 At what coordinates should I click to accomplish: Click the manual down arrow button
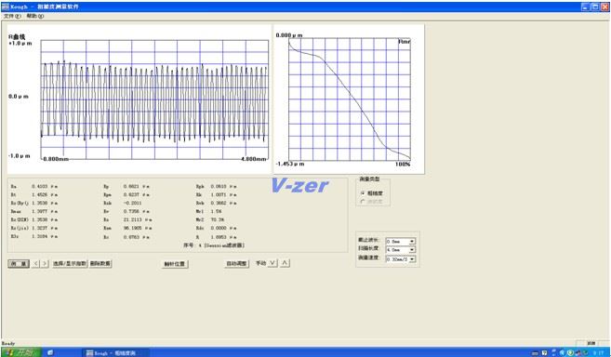click(x=272, y=263)
